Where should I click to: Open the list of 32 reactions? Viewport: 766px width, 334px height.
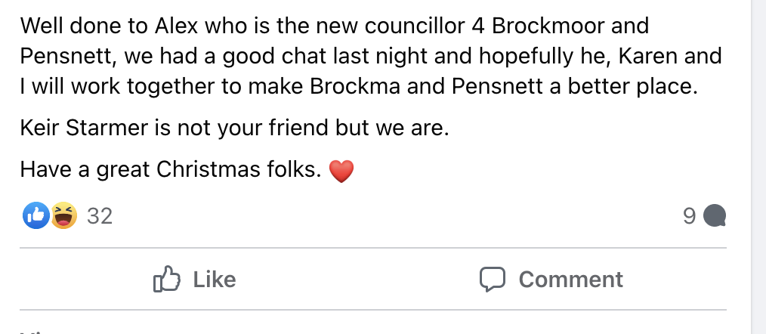pyautogui.click(x=100, y=217)
